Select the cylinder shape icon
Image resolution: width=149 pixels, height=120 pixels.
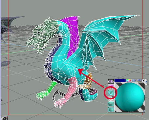pyautogui.click(x=111, y=104)
